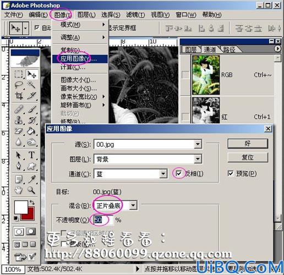Click the Reset (复位) button
Screen dimensions: 284x275
coord(248,157)
